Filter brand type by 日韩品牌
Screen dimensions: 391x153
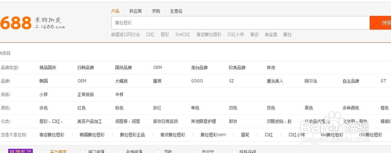(86, 68)
